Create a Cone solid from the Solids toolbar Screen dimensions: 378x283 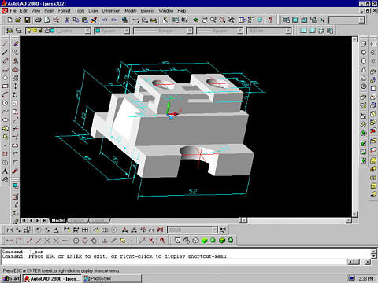click(x=364, y=69)
